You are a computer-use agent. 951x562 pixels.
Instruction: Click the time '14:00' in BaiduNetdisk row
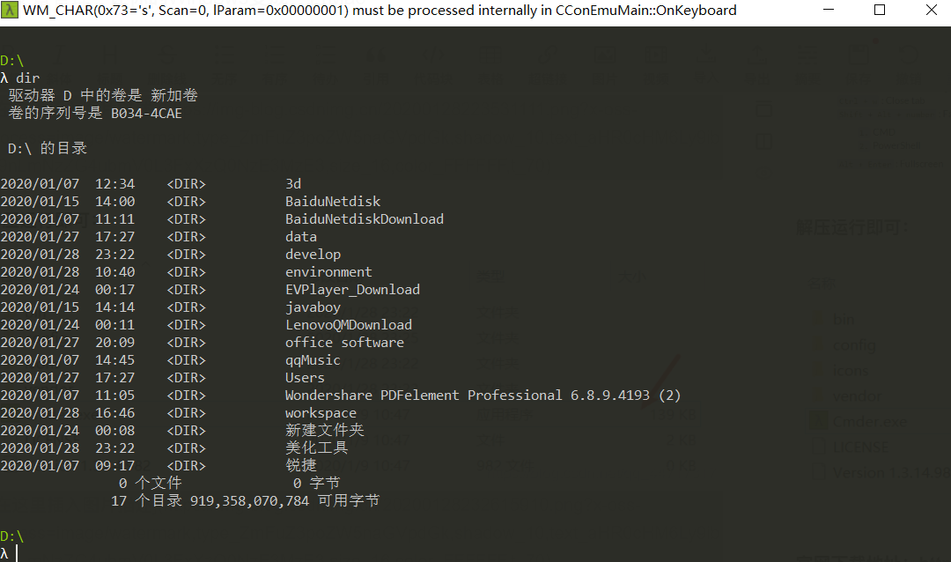[x=114, y=201]
